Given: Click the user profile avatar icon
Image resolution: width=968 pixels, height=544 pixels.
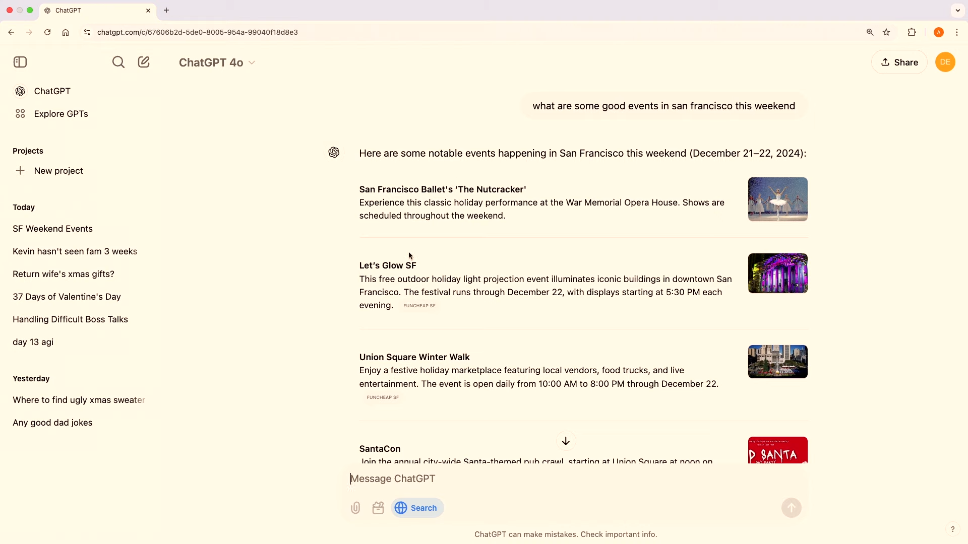Looking at the screenshot, I should click(945, 62).
